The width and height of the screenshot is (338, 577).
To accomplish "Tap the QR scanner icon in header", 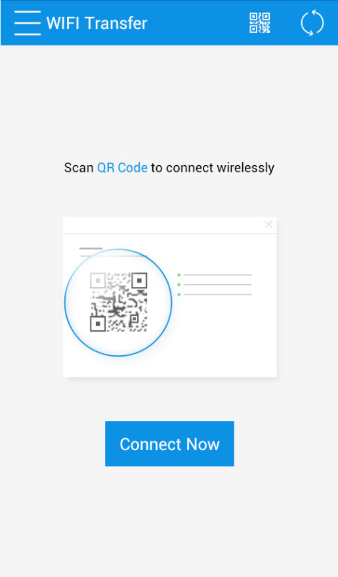I will pos(259,23).
